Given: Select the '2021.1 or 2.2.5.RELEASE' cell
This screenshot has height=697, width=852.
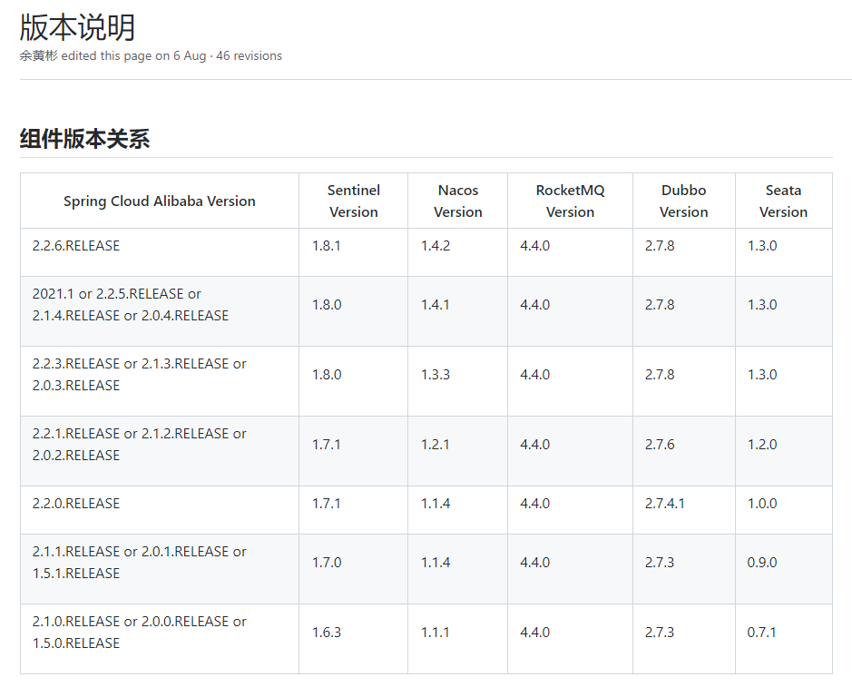Looking at the screenshot, I should click(159, 311).
